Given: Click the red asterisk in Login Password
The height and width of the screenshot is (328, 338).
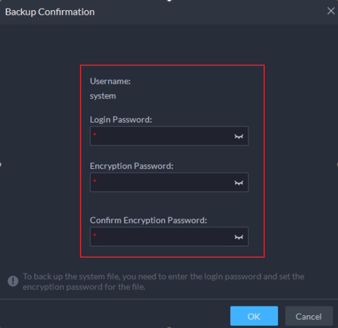Looking at the screenshot, I should (x=95, y=134).
